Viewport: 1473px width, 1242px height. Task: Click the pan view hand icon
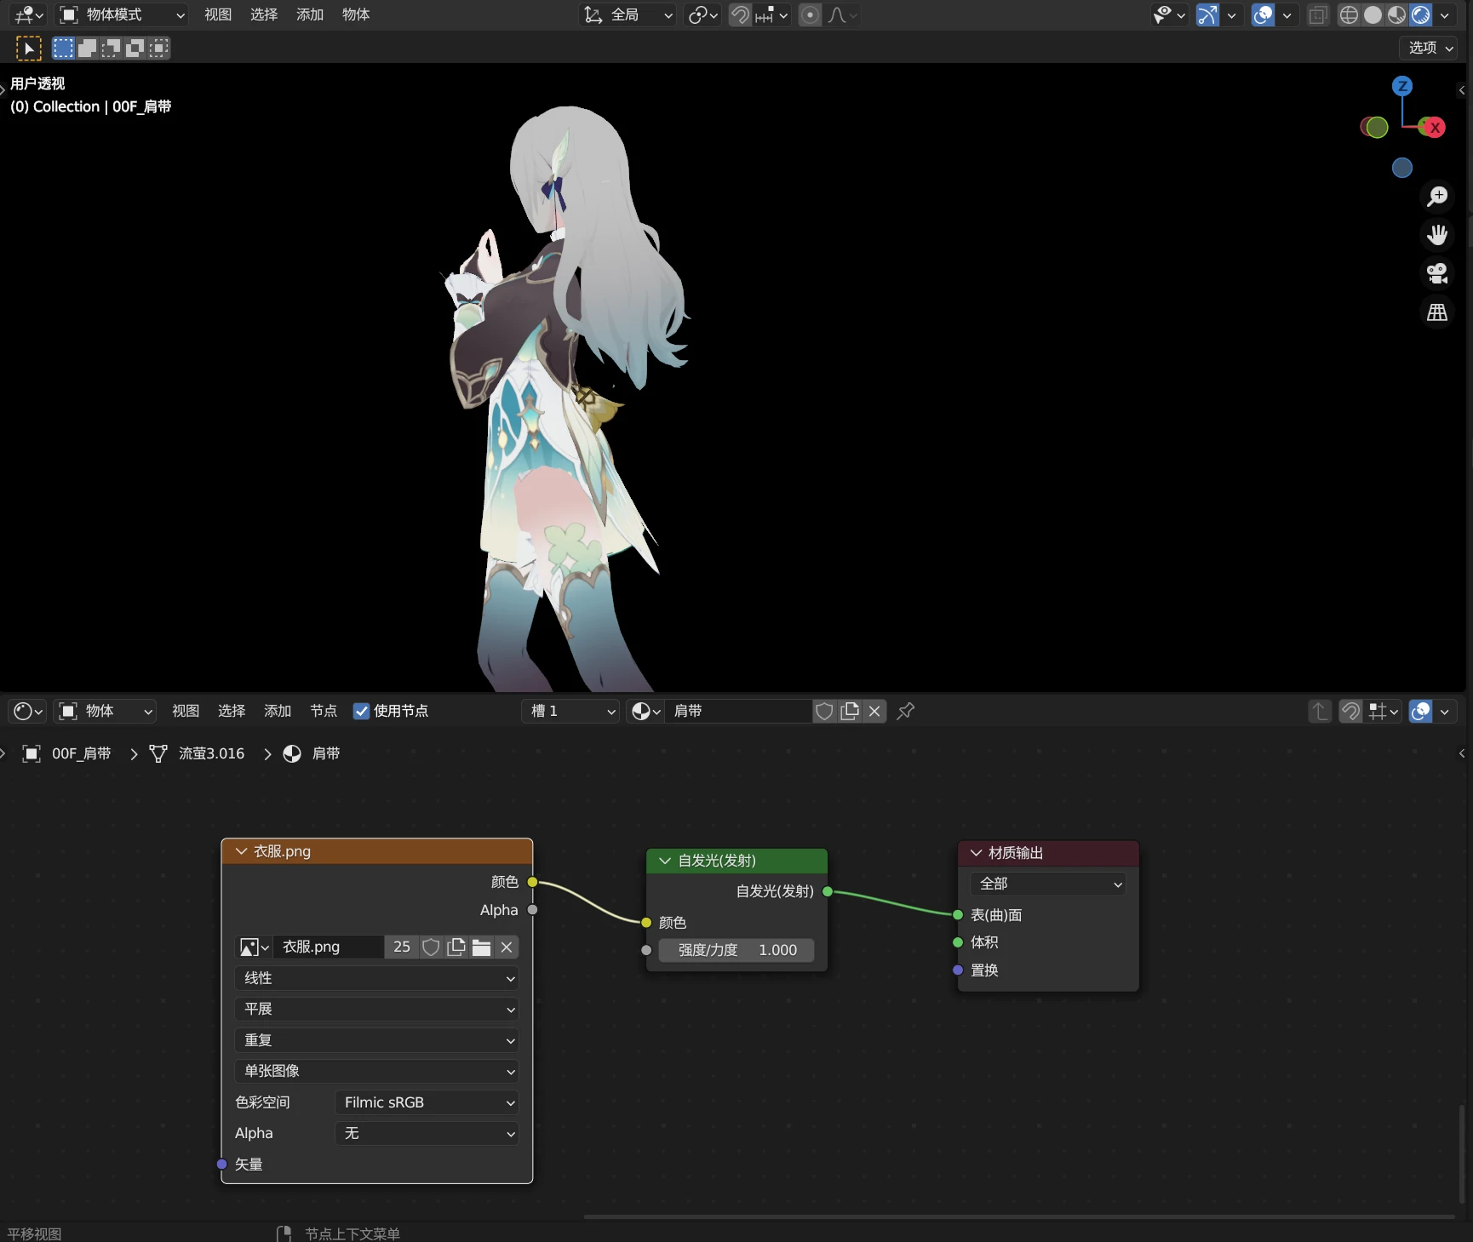pos(1437,235)
